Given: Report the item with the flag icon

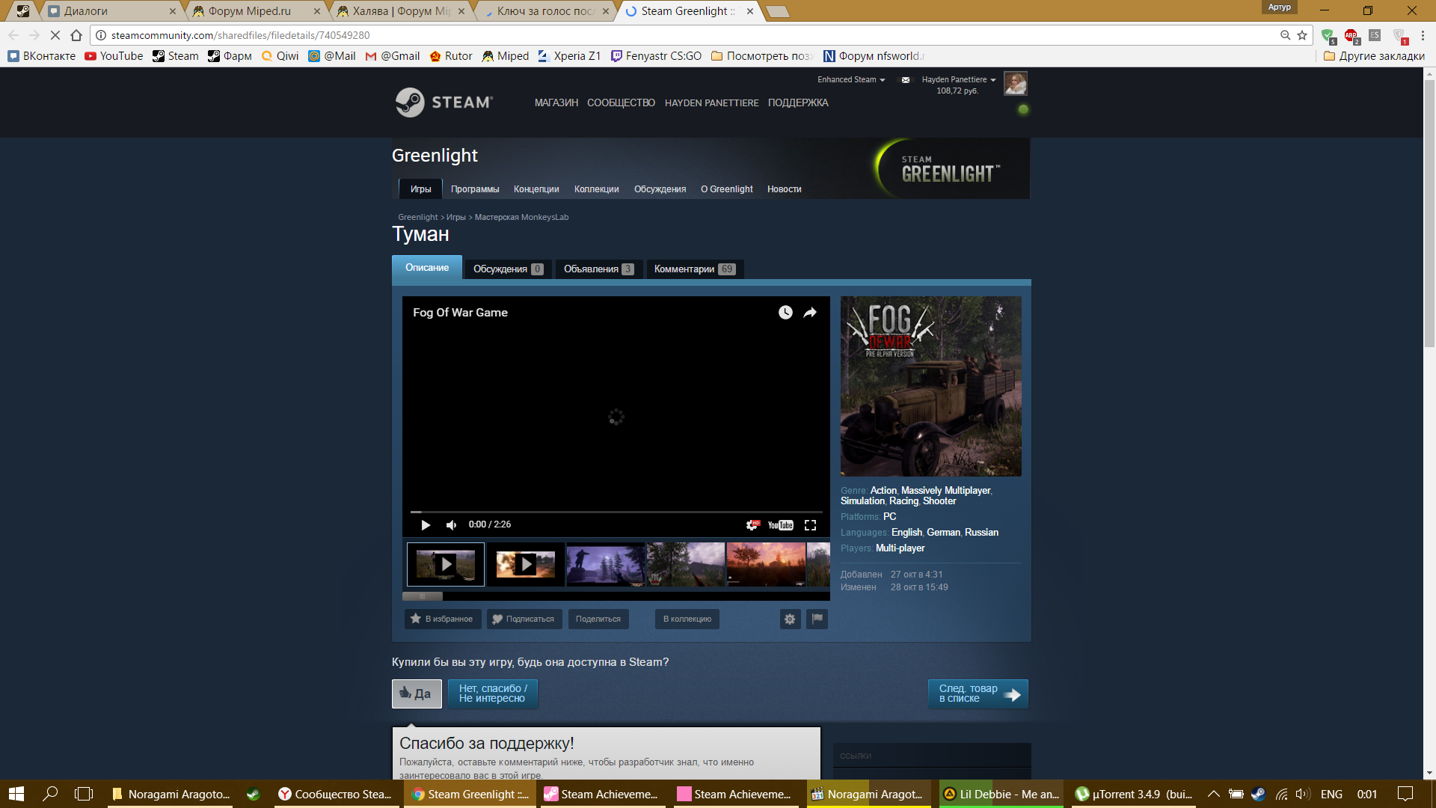Looking at the screenshot, I should [817, 619].
